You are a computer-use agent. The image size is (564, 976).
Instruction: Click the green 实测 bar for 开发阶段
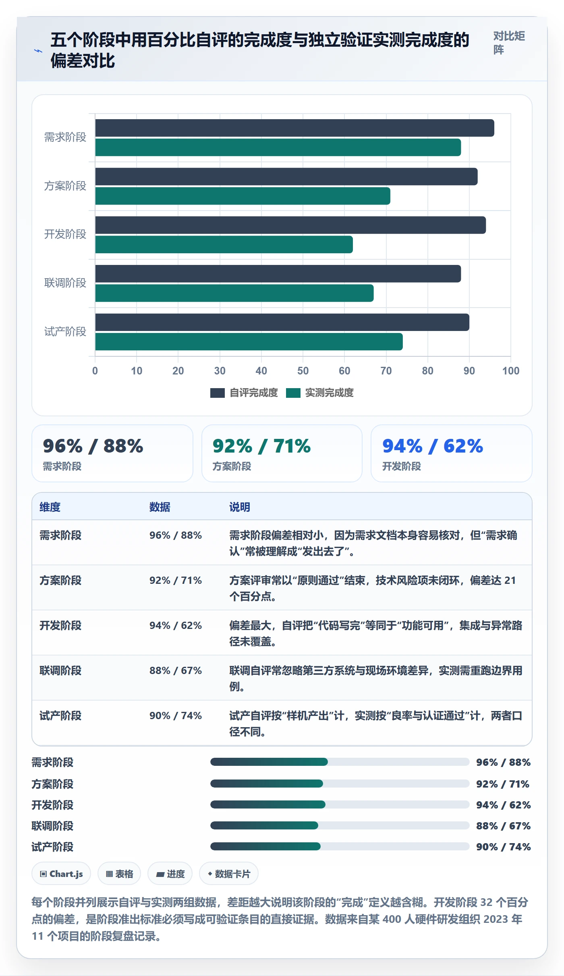(224, 245)
